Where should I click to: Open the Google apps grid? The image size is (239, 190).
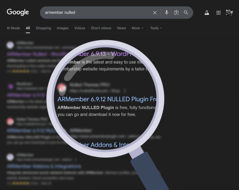click(218, 12)
